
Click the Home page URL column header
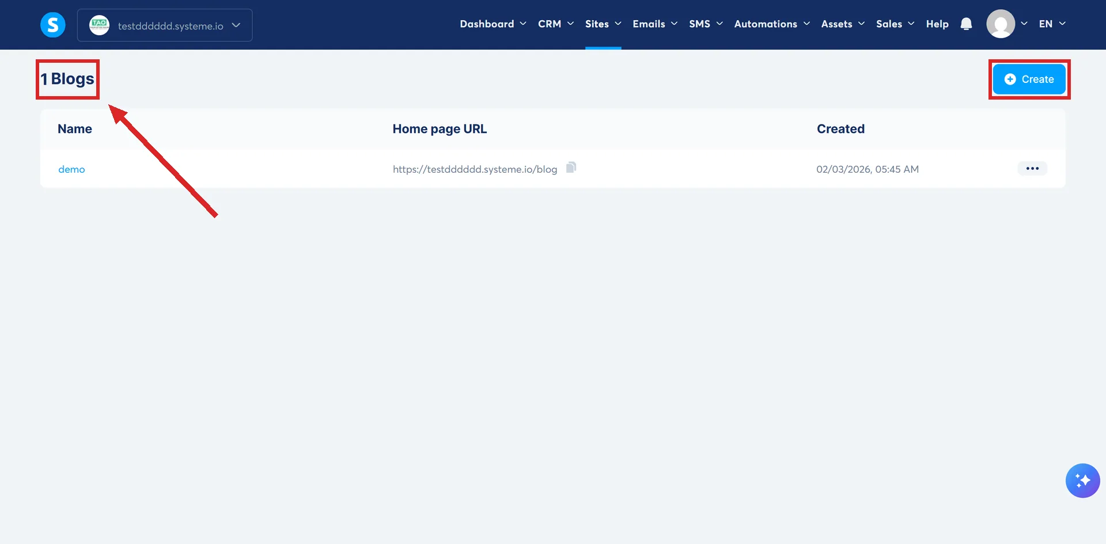(x=440, y=129)
